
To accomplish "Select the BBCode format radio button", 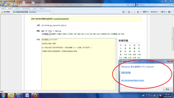I will coord(54,31).
